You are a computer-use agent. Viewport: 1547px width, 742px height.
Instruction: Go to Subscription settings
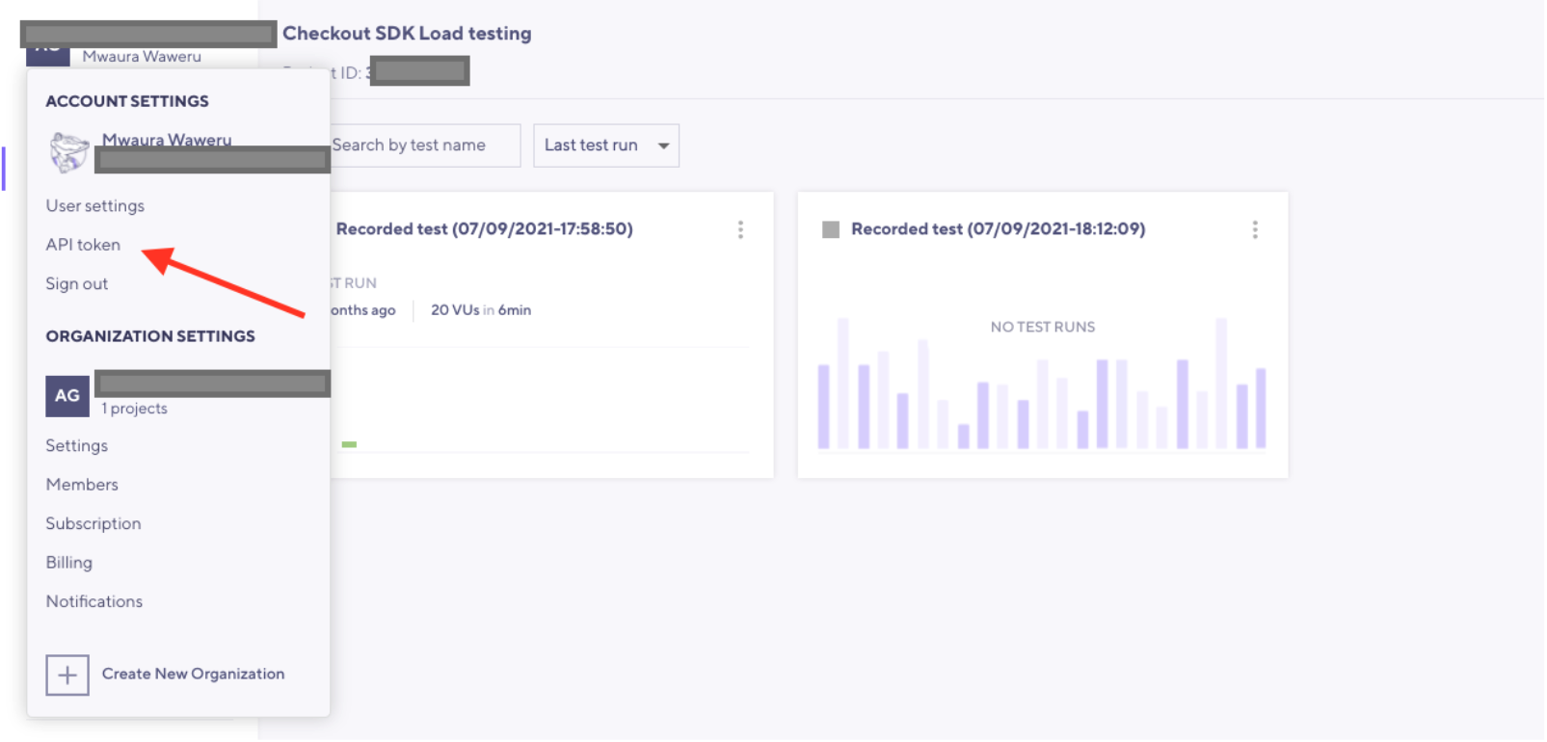coord(93,524)
